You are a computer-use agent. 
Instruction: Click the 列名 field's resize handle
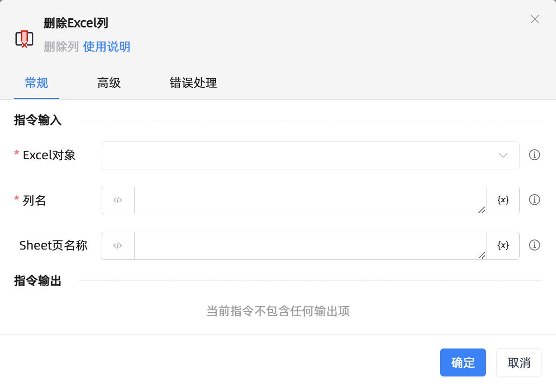tap(481, 209)
